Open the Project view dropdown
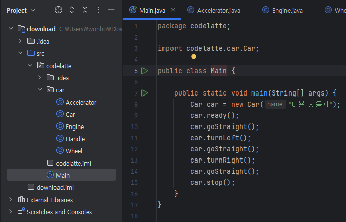This screenshot has height=222, width=346. (21, 10)
